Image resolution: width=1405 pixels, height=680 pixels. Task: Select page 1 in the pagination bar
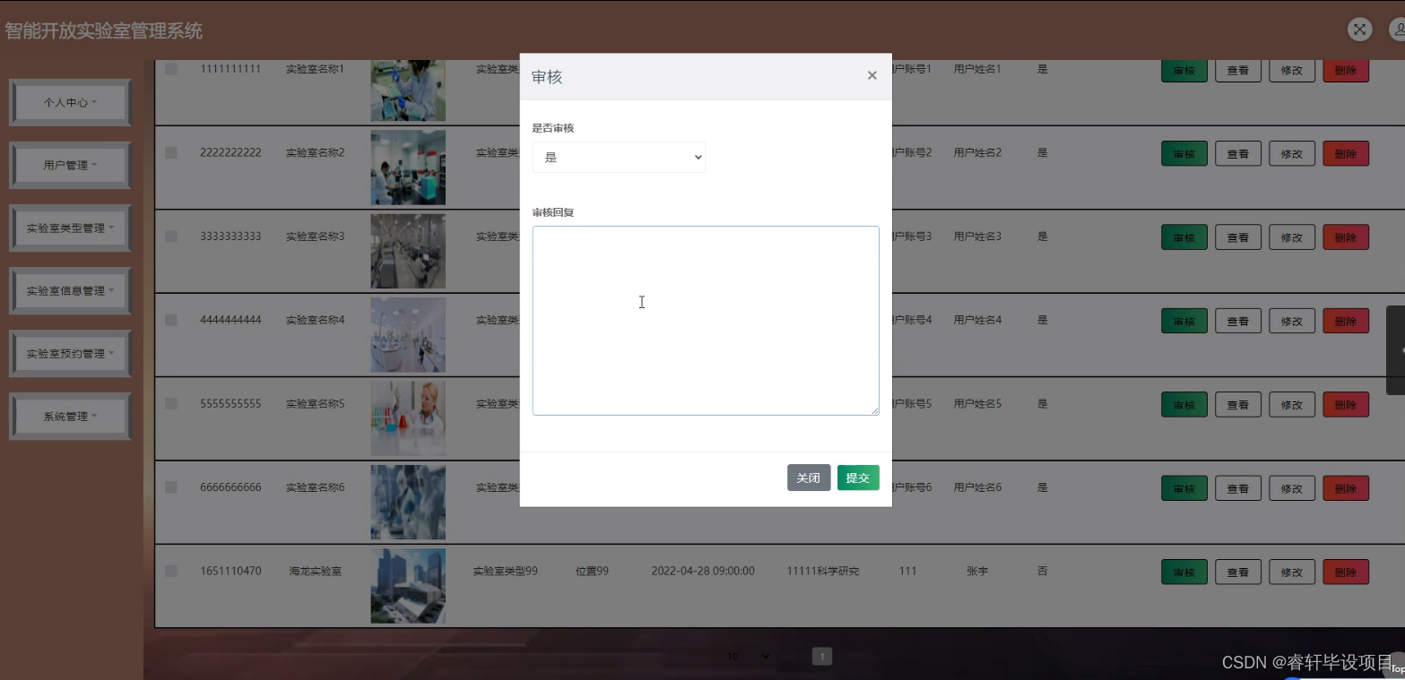coord(821,656)
